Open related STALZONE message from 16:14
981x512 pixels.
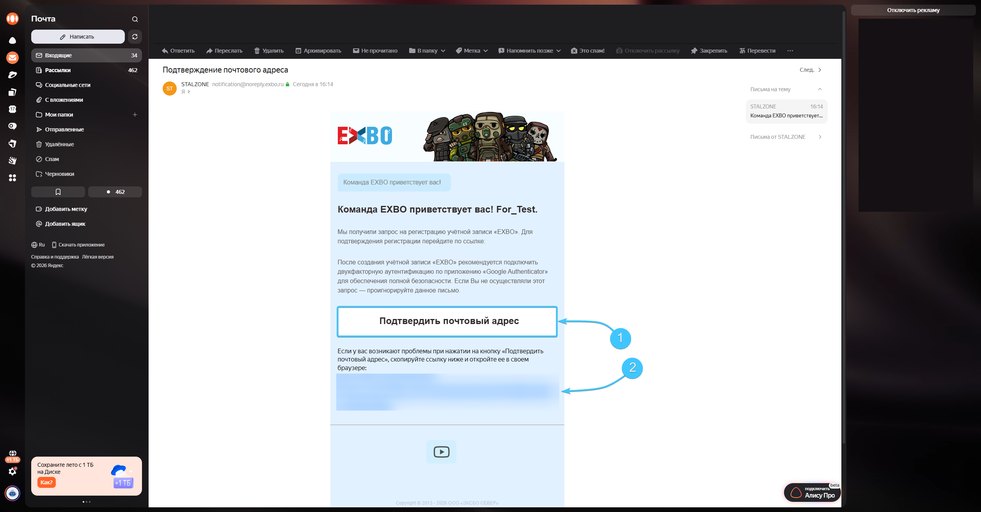[x=786, y=111]
